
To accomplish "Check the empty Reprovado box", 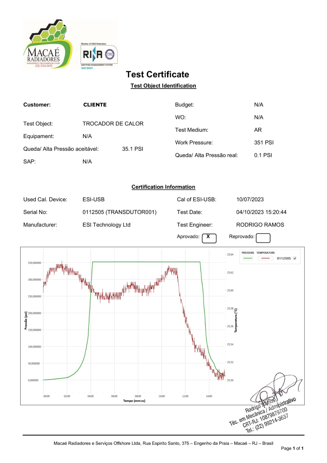I will click(263, 238).
